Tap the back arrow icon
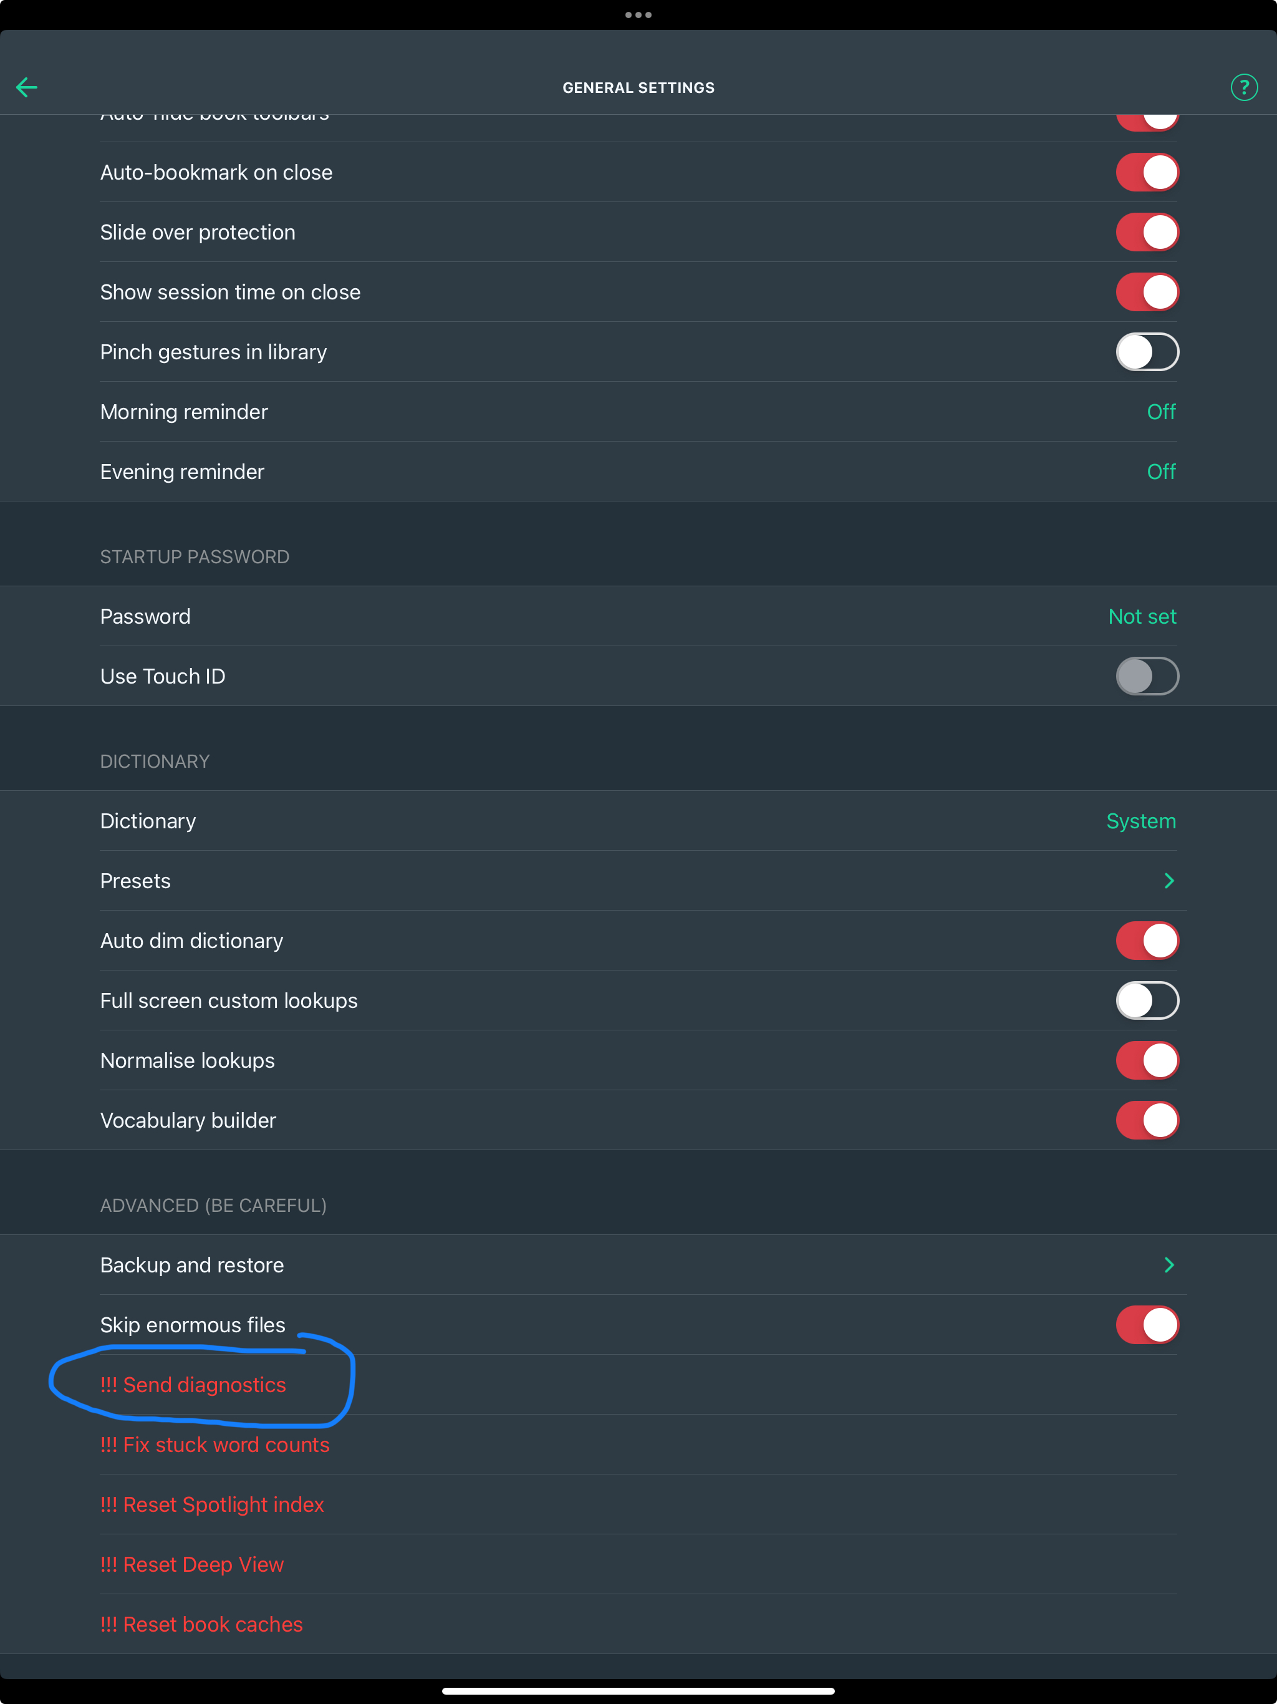 click(27, 87)
